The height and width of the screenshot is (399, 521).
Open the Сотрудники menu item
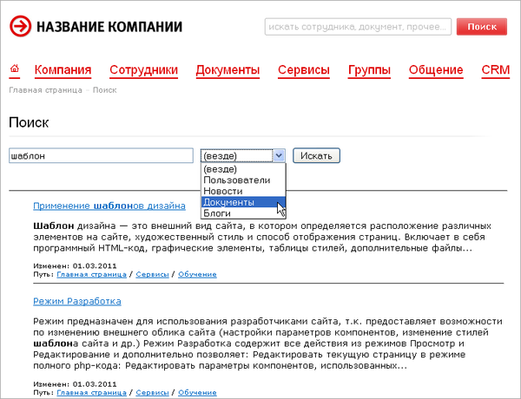[x=143, y=70]
